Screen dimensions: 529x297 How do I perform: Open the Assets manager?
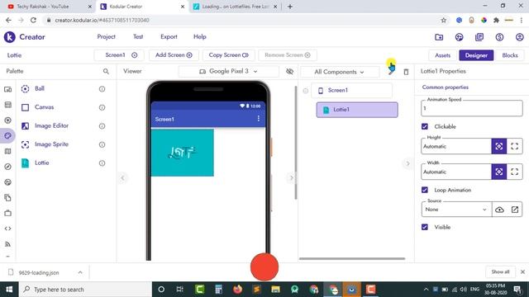tap(442, 55)
